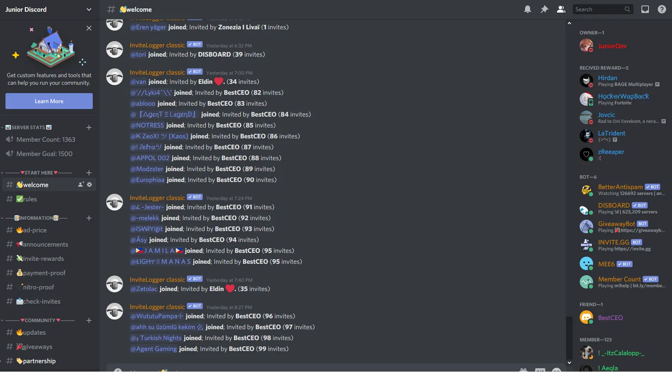Add channel in SERVER STATS category
The image size is (672, 372).
(89, 127)
